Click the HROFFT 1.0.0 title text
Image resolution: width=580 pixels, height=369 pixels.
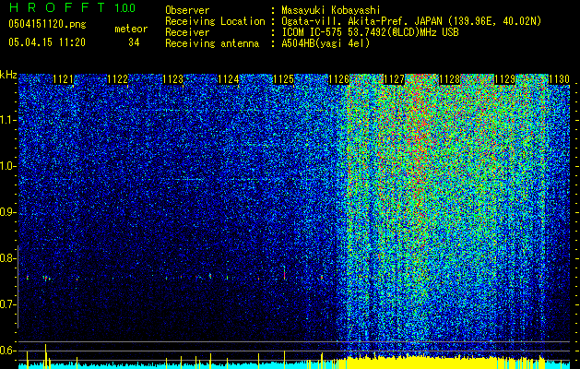coord(72,7)
